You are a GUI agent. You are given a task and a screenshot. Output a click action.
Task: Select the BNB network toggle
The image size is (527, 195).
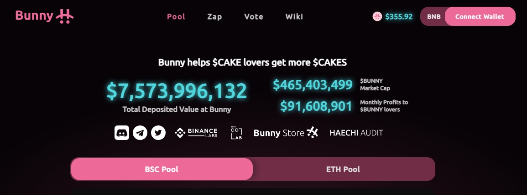click(x=433, y=16)
